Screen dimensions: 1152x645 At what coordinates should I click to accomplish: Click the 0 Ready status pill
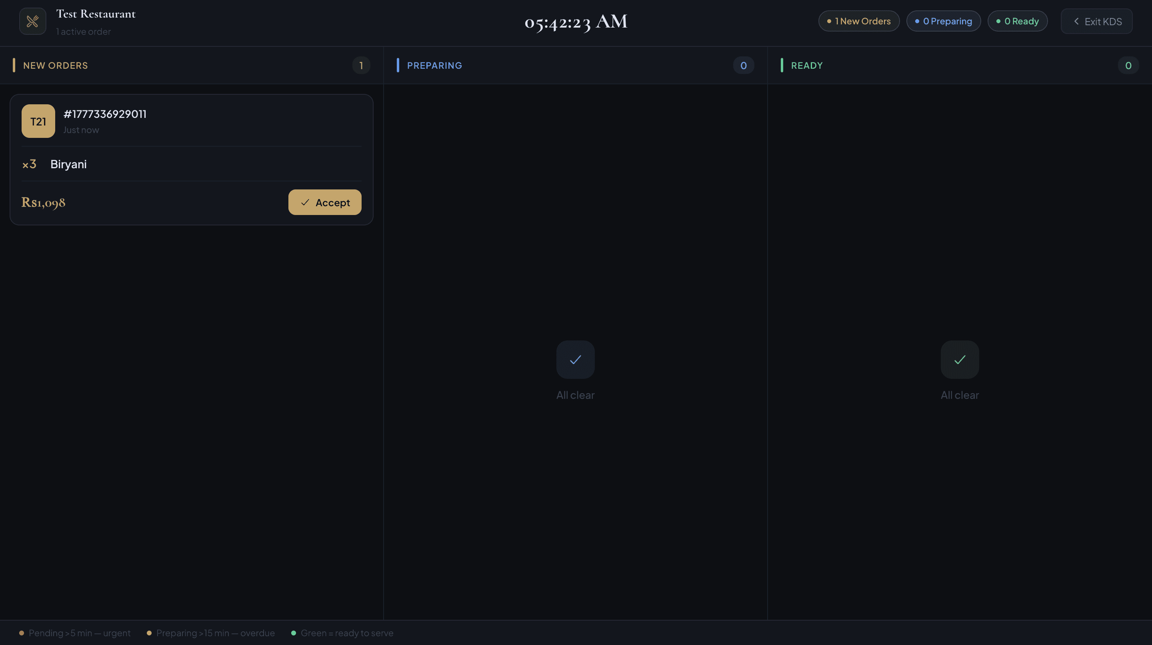(1017, 21)
